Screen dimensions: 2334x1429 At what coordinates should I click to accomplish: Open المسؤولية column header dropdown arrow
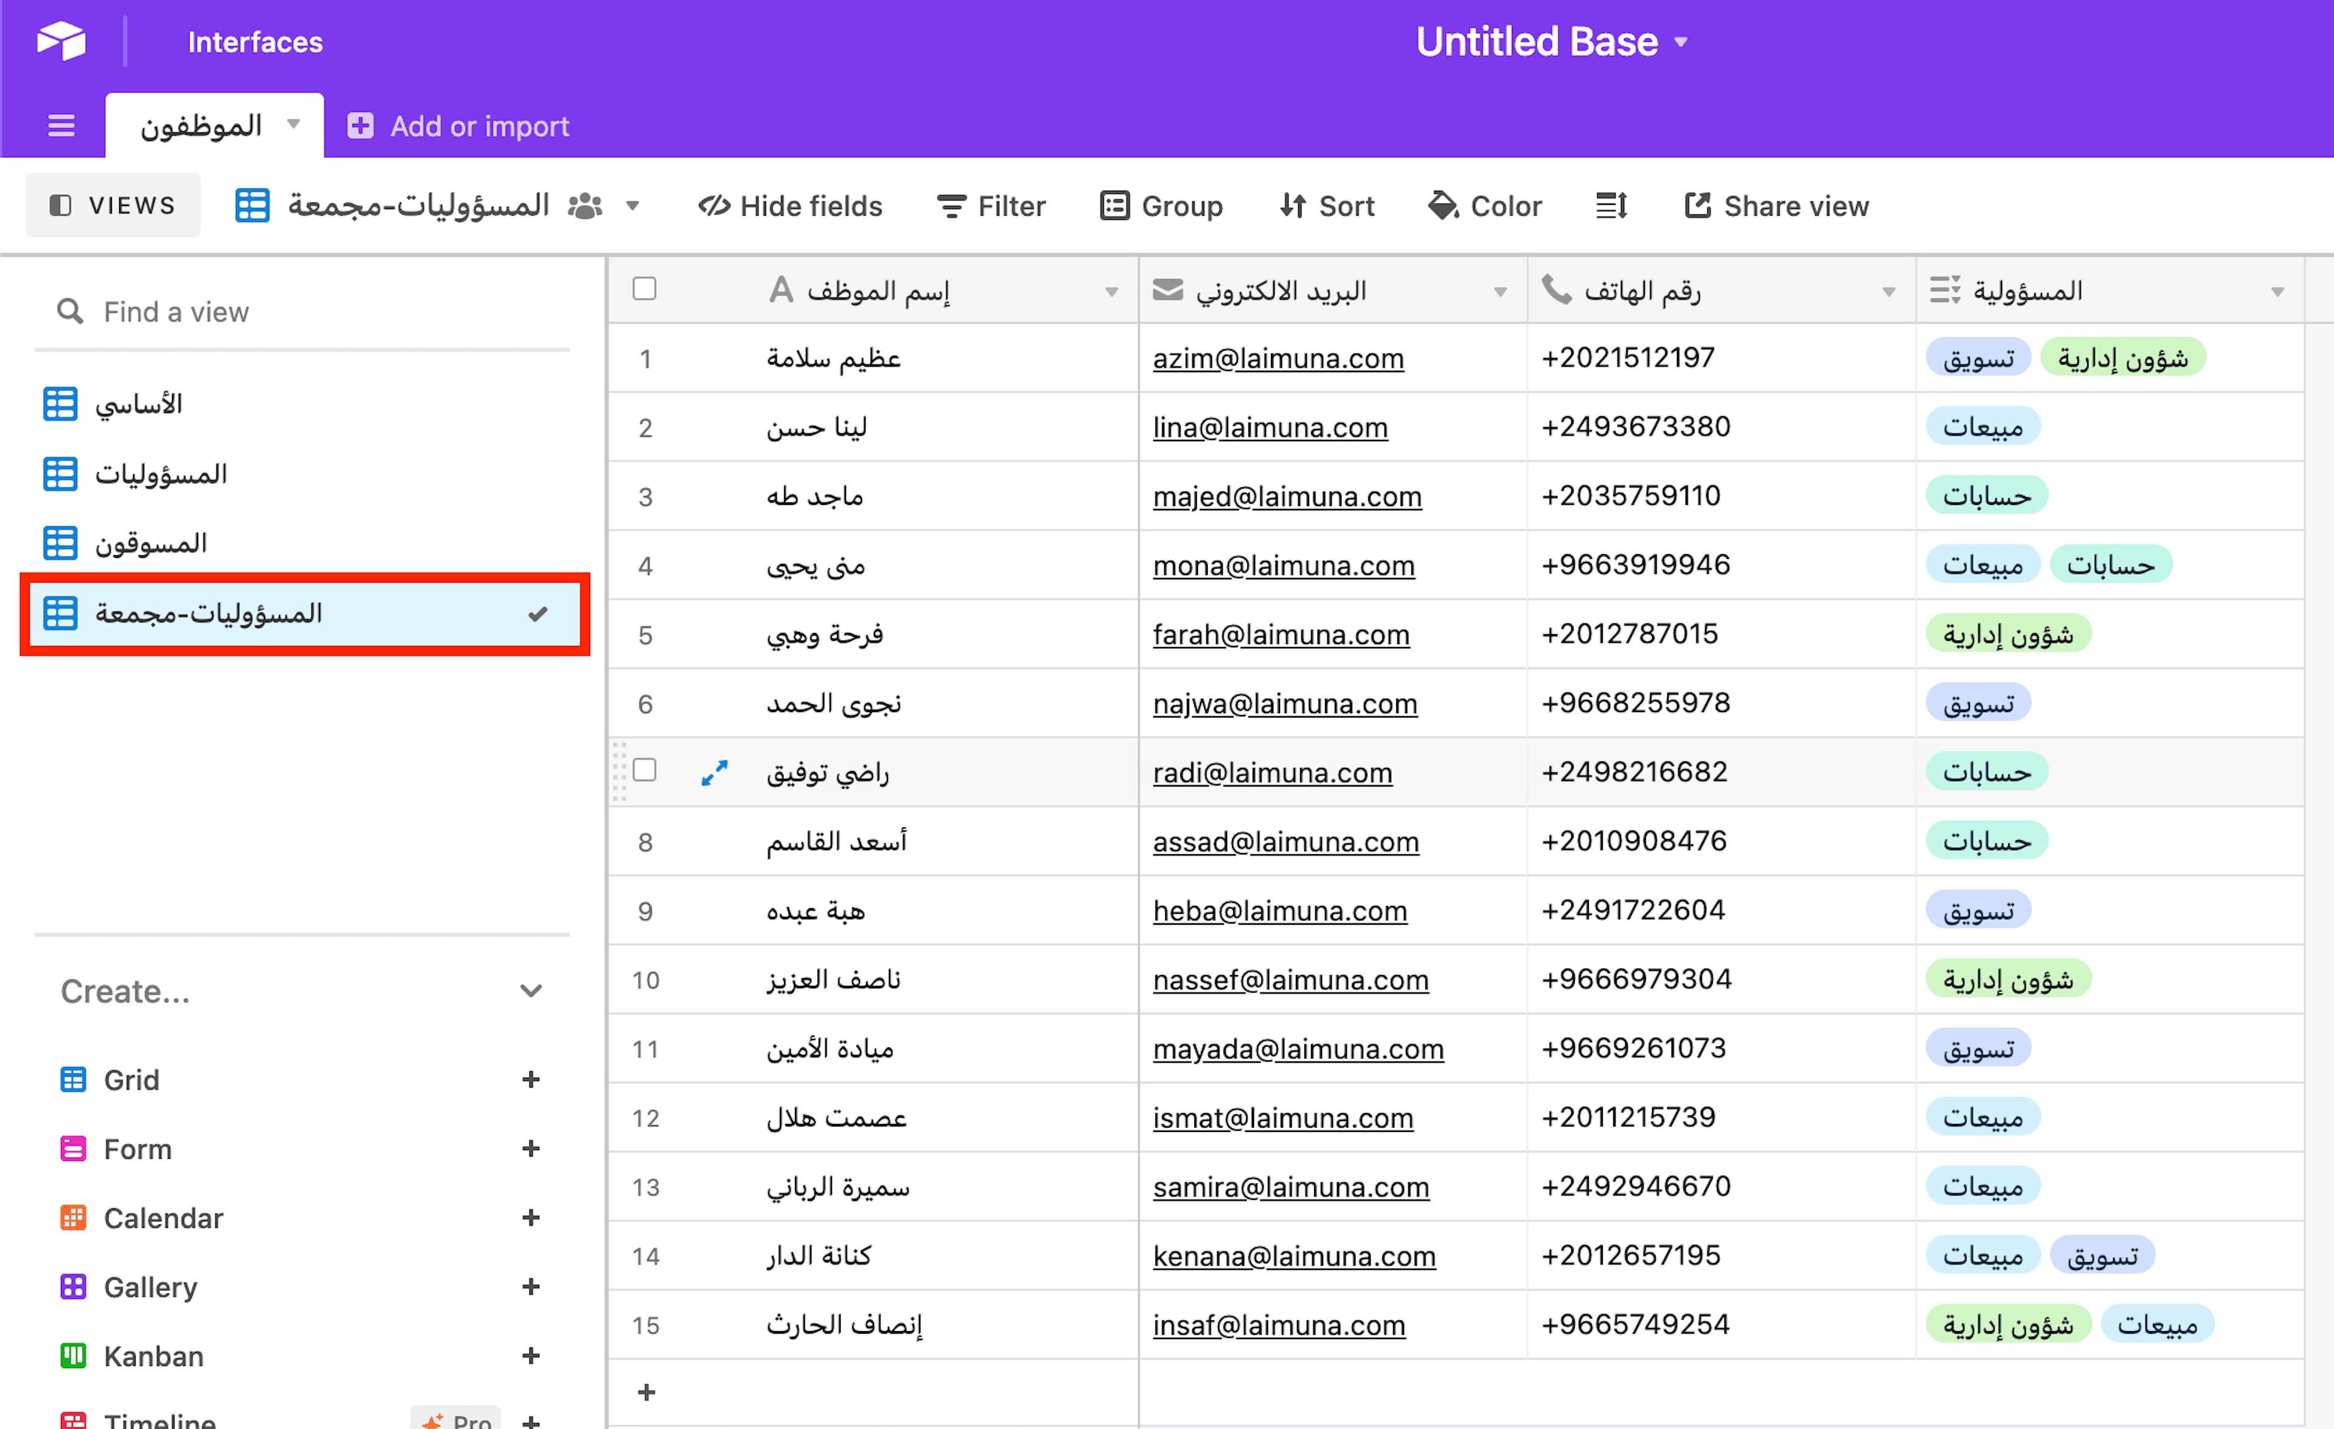point(2277,292)
